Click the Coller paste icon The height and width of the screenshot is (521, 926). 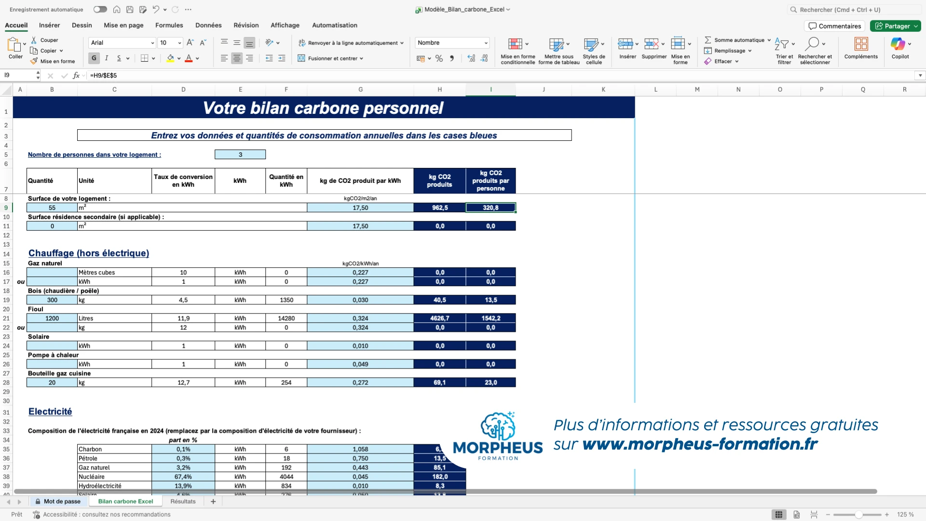14,44
